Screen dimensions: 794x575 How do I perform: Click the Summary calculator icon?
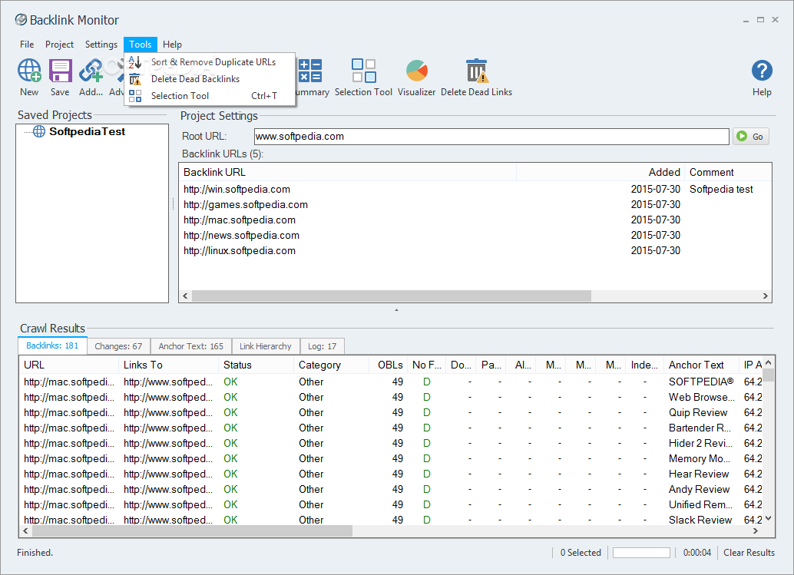point(310,71)
